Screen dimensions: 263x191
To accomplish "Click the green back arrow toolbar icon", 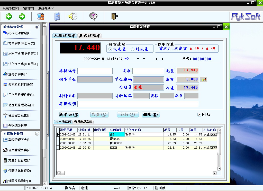I will [9, 17].
